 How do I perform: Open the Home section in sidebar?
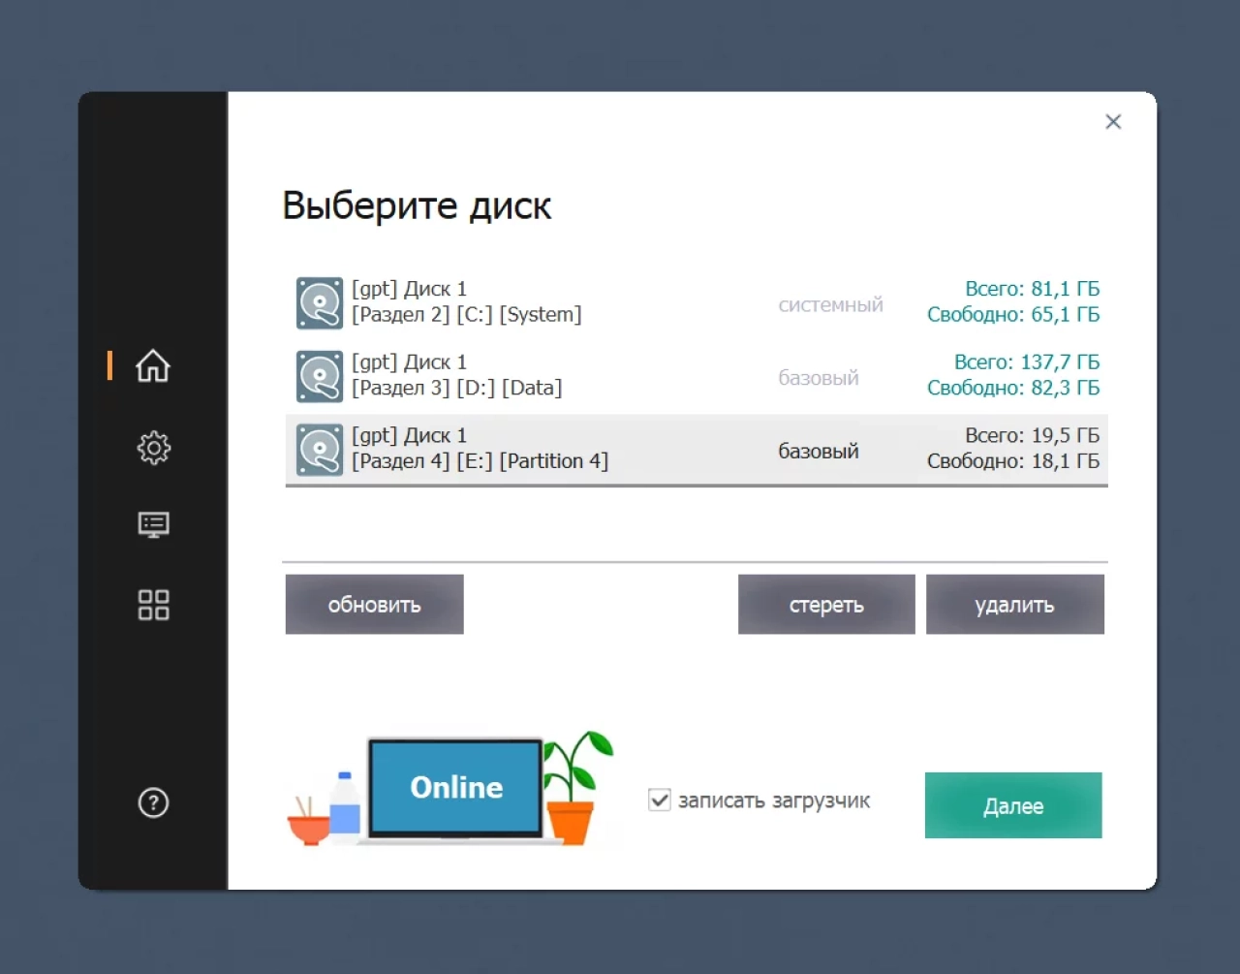[153, 366]
